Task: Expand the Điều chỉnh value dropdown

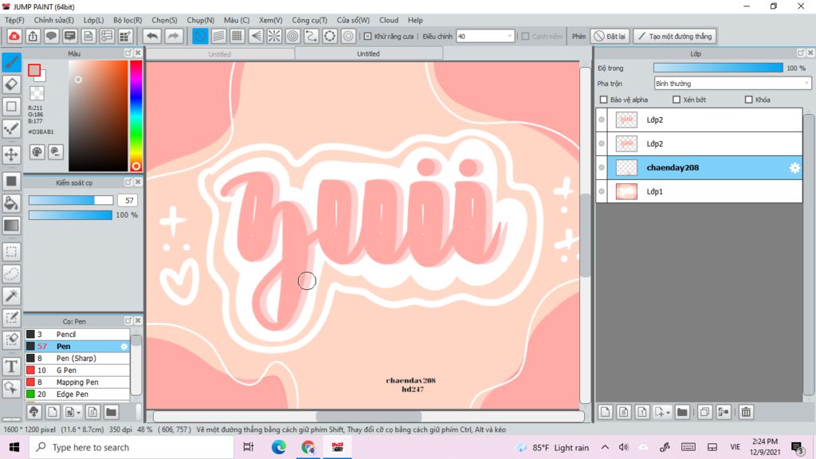Action: (x=510, y=36)
